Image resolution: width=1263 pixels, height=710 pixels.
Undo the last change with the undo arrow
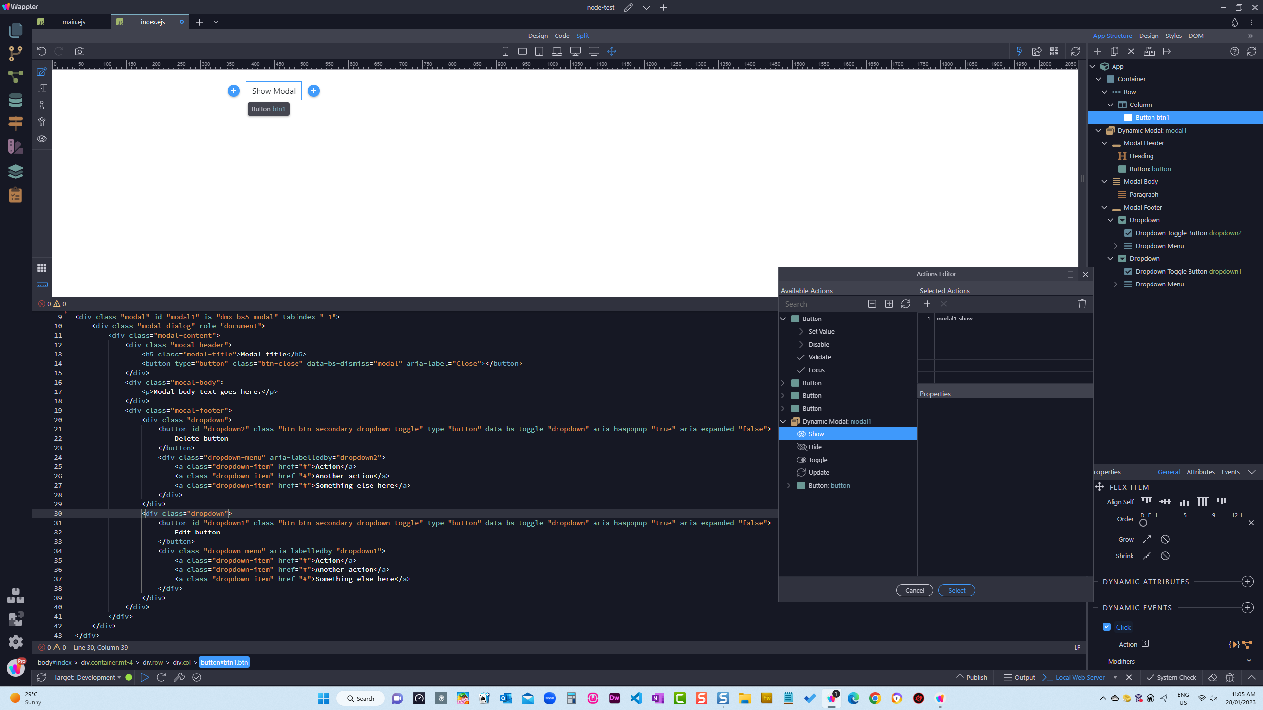(42, 51)
